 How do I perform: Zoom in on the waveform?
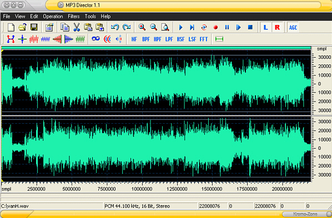pos(142,27)
